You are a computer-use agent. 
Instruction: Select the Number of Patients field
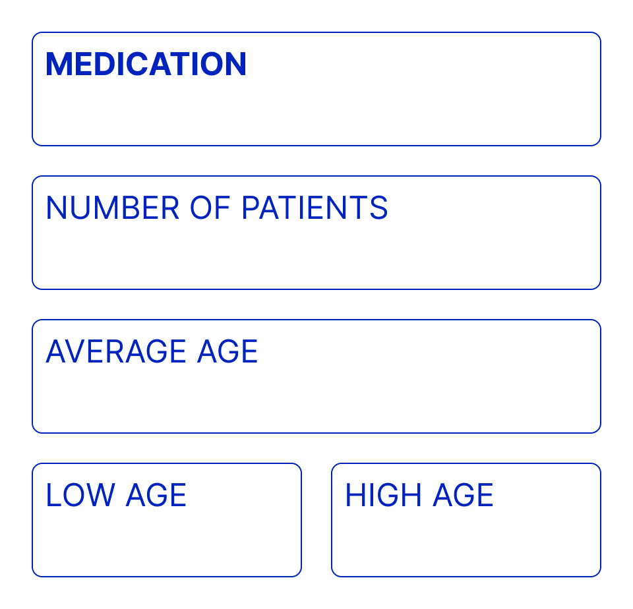(316, 233)
